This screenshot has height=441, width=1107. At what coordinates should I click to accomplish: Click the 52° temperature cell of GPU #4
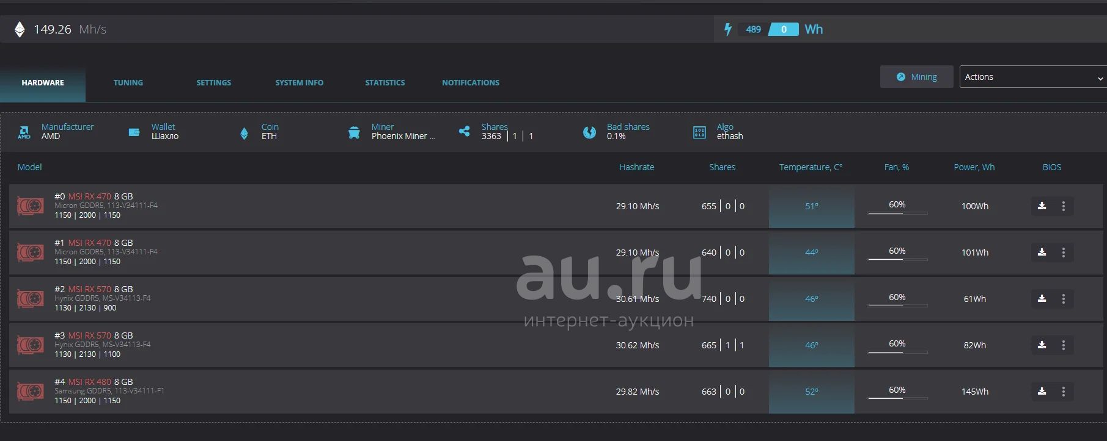click(x=812, y=392)
